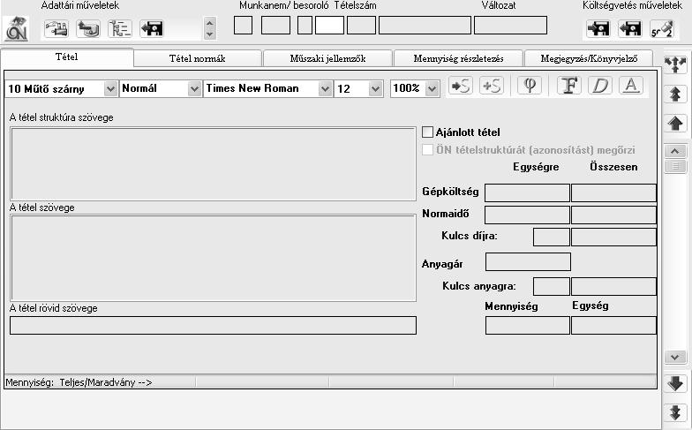Click scrollbar up arrow on right side
692x430 pixels.
pyautogui.click(x=675, y=152)
